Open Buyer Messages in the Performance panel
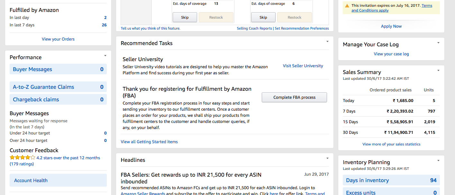 (32, 69)
